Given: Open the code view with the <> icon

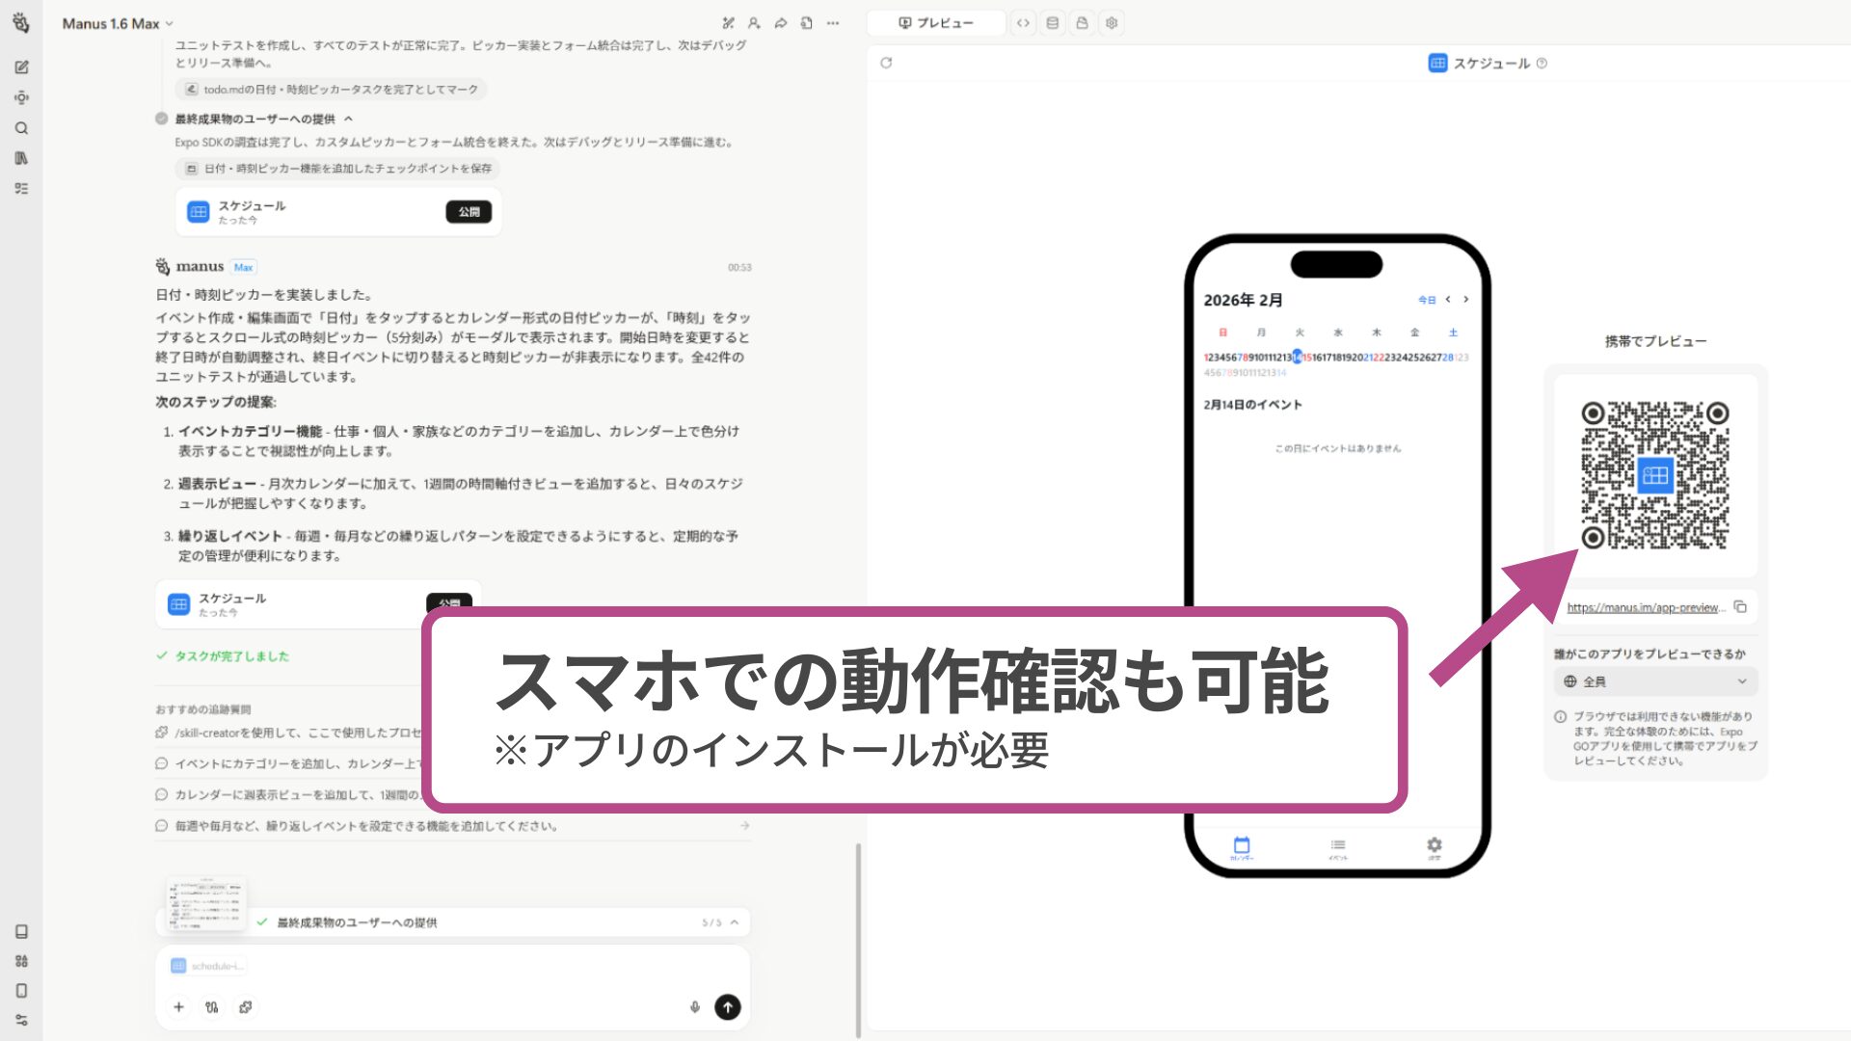Looking at the screenshot, I should (x=1023, y=22).
